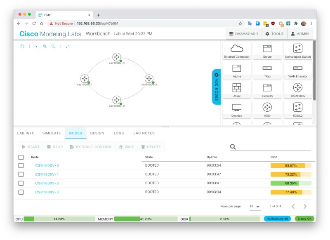Viewport: 330px width, 240px height.
Task: Check the CSR1000V-2 row checkbox
Action: (x=21, y=183)
